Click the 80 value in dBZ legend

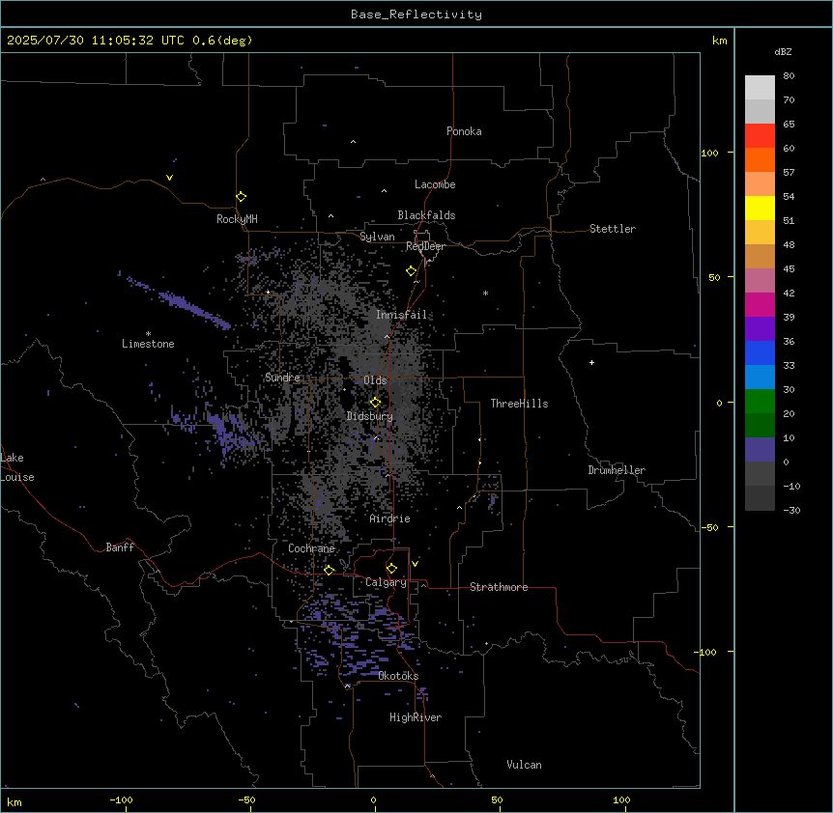click(x=789, y=75)
